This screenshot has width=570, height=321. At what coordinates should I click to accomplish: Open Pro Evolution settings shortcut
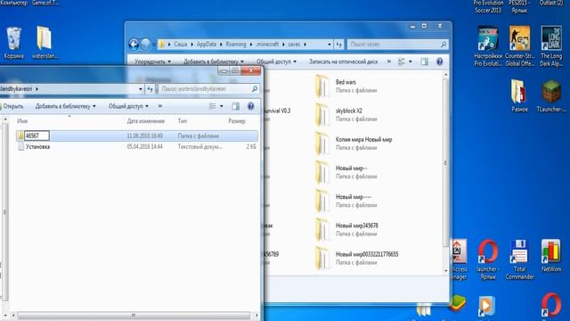click(488, 46)
